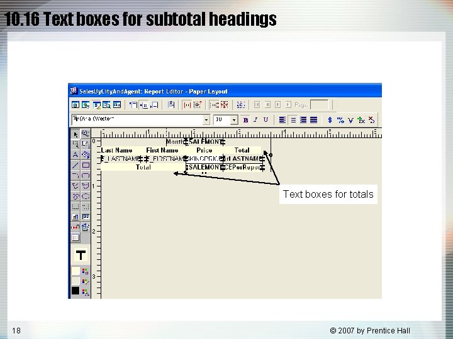The height and width of the screenshot is (339, 453).
Task: Toggle underline formatting
Action: click(x=266, y=120)
